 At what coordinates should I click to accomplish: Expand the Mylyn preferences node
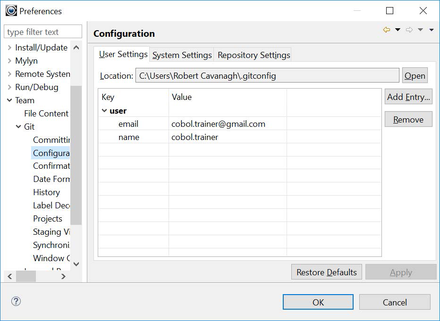[9, 61]
